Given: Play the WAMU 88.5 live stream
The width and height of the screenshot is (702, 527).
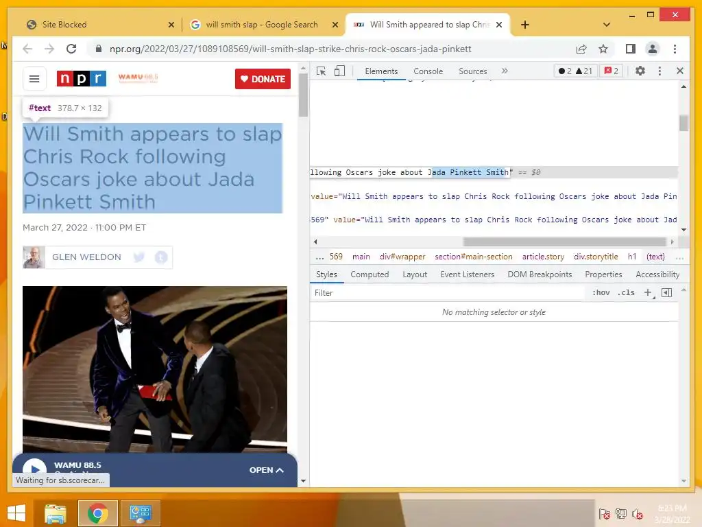Looking at the screenshot, I should [34, 469].
